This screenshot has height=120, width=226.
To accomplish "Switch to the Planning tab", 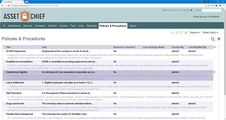I will point(92,26).
